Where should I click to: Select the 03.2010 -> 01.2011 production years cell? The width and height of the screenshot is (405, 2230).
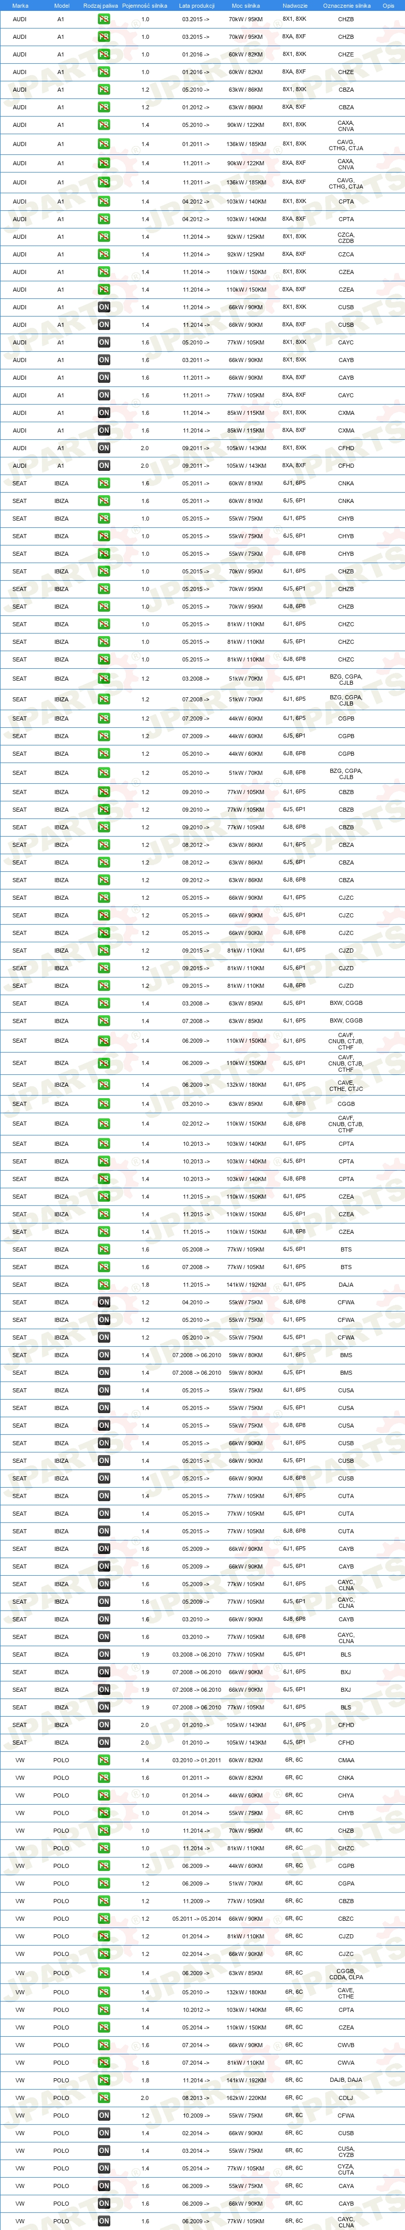pos(196,1760)
